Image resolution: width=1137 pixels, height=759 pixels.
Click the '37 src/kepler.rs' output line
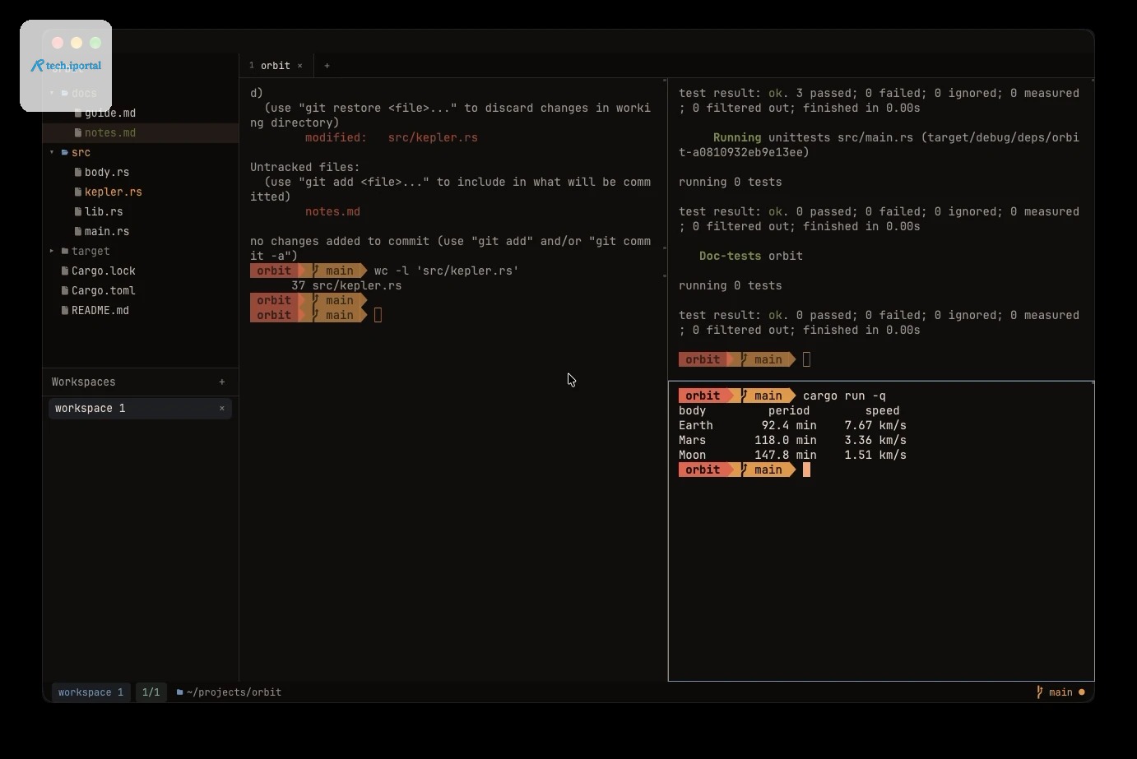(346, 285)
